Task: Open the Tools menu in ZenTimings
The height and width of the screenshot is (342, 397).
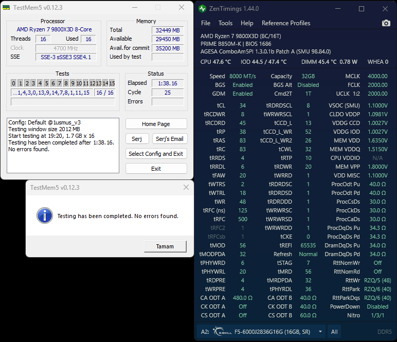Action: [x=225, y=23]
